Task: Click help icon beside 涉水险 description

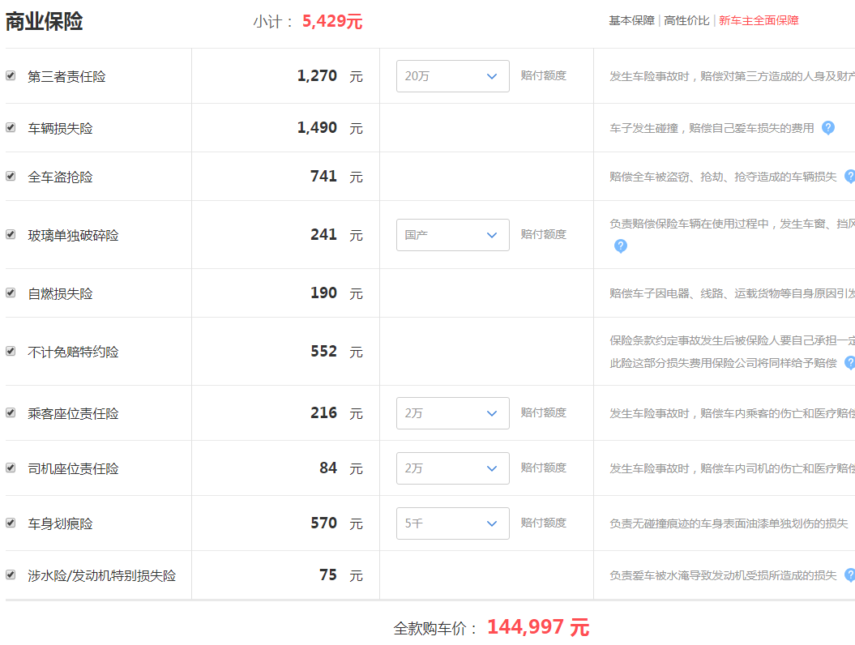Action: pyautogui.click(x=850, y=575)
